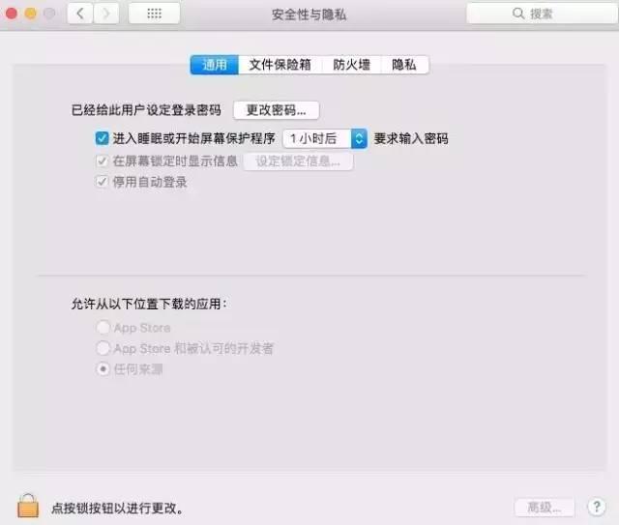Click the 更改密码... button
The image size is (619, 525).
pos(276,110)
